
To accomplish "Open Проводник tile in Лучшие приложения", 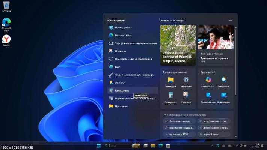I will 171,80.
